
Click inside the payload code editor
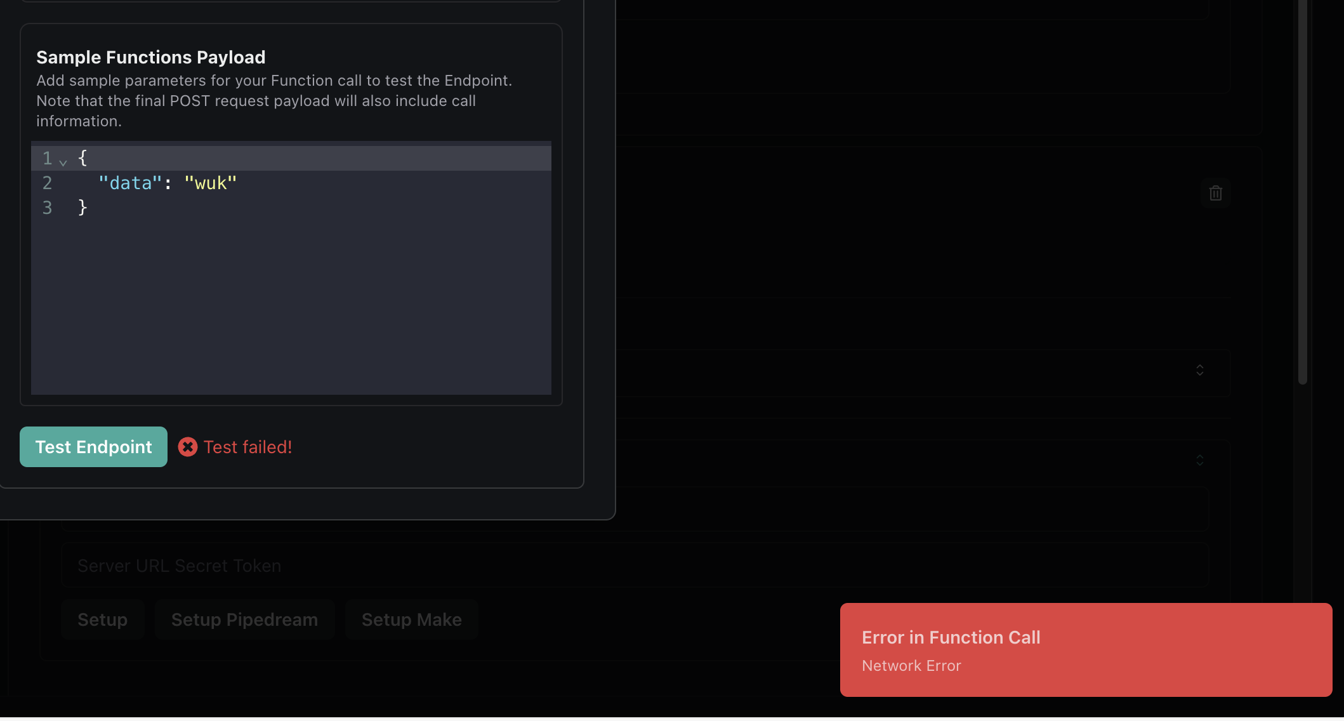pyautogui.click(x=286, y=286)
